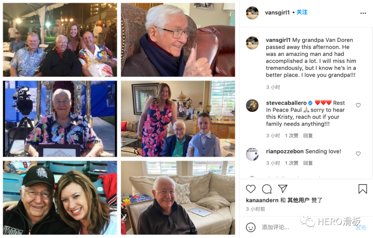The height and width of the screenshot is (238, 373).
Task: Open the thumbs-up grandpa photo
Action: tap(178, 40)
